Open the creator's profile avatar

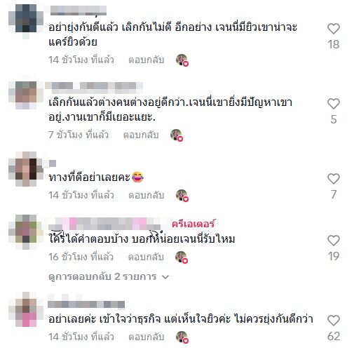click(x=26, y=232)
